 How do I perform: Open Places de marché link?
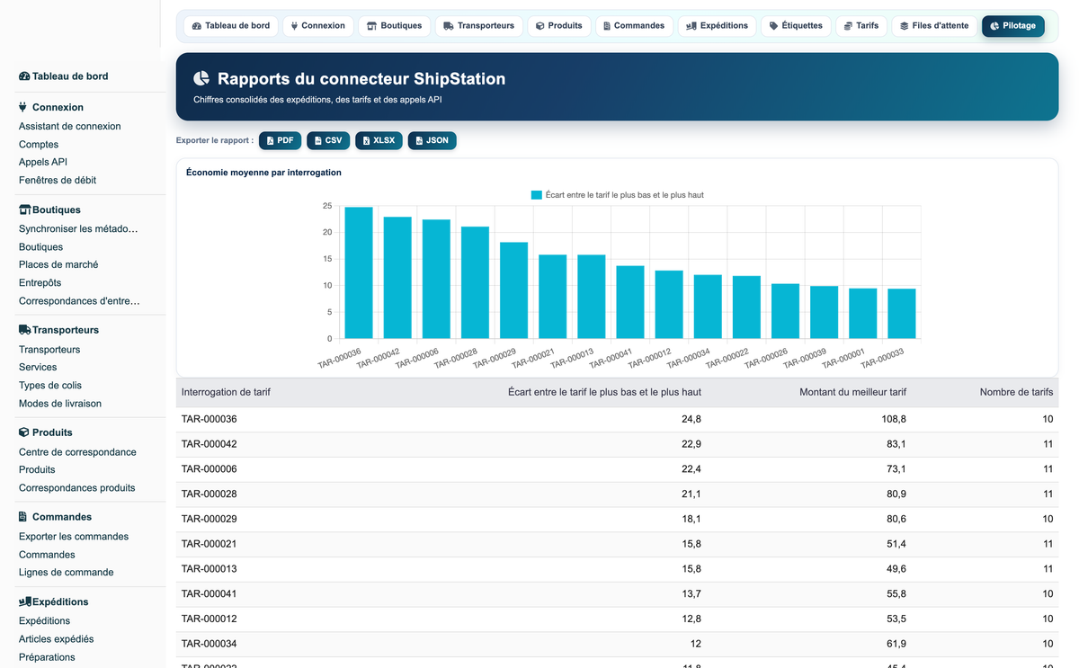click(x=58, y=265)
